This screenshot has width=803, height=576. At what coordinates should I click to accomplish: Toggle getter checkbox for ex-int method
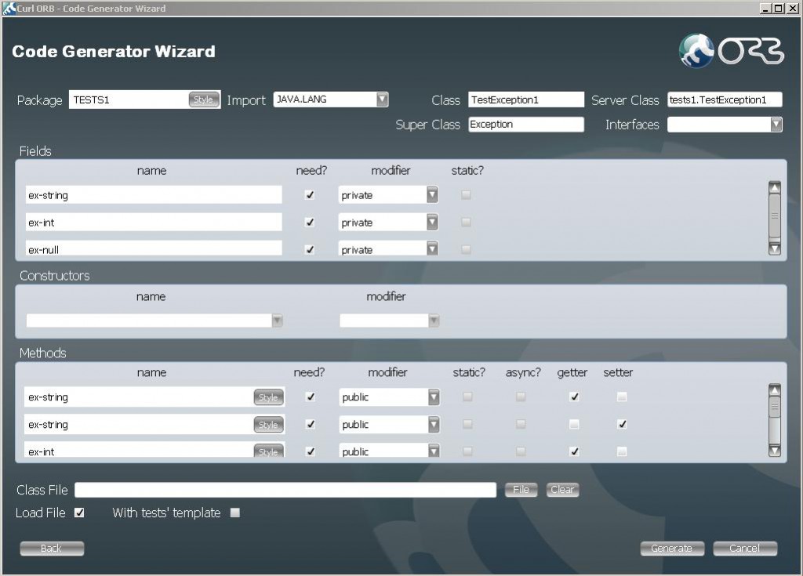574,451
